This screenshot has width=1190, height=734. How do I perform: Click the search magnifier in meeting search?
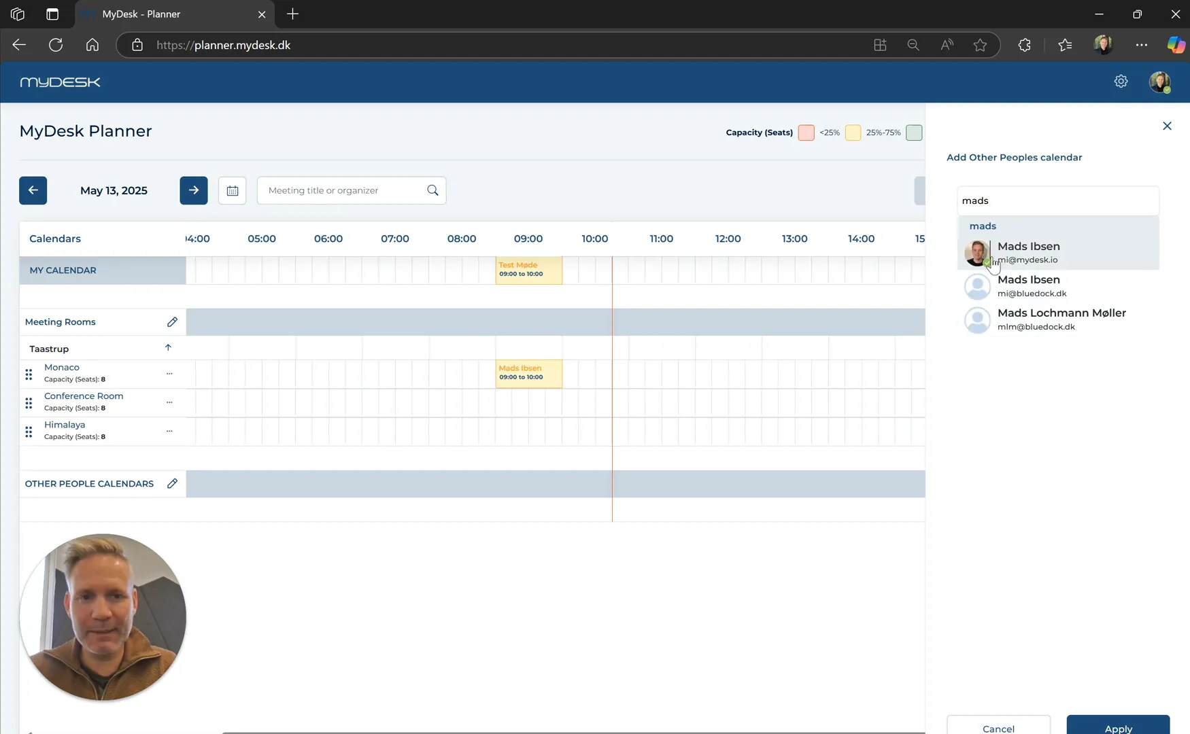pos(432,190)
